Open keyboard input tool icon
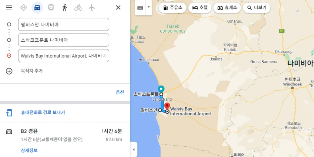This screenshot has height=157, width=314. click(x=140, y=8)
